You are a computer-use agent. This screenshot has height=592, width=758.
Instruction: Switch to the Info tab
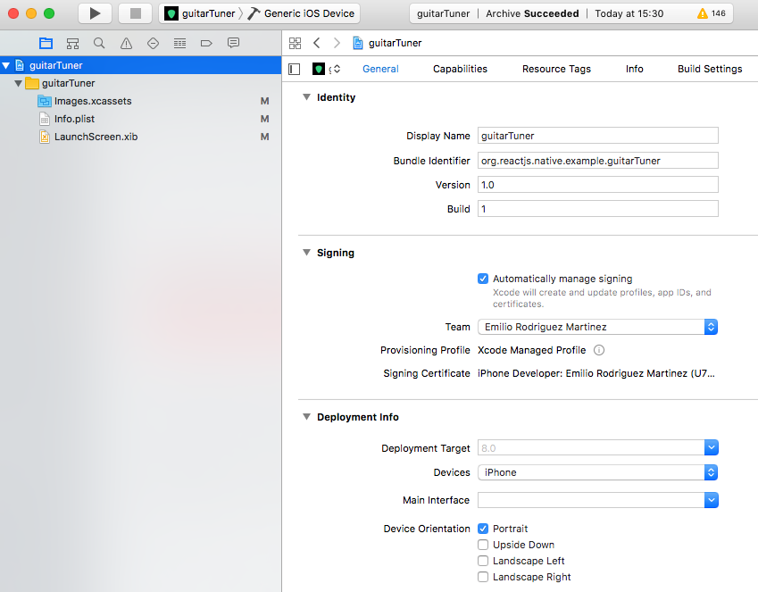click(x=634, y=69)
